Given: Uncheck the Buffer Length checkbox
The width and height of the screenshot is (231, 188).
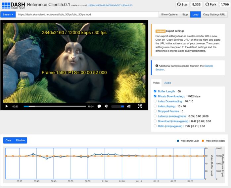Looking at the screenshot, I should coord(155,91).
